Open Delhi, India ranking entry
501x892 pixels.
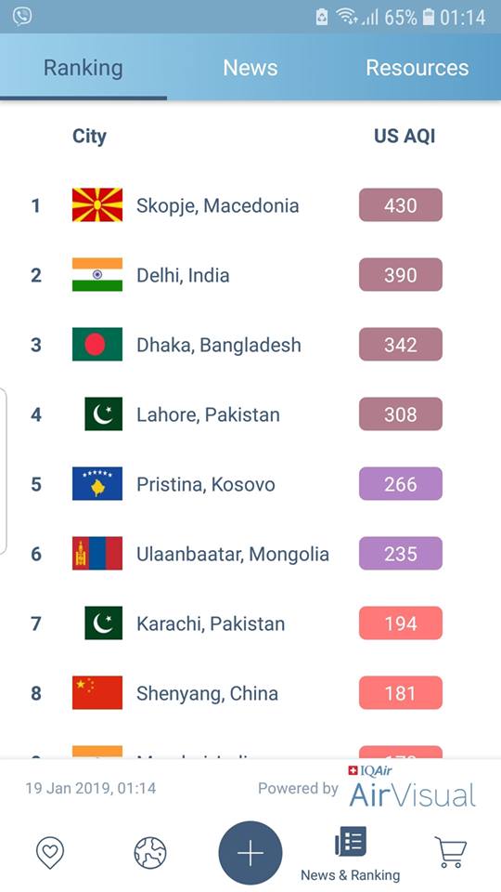click(x=250, y=275)
